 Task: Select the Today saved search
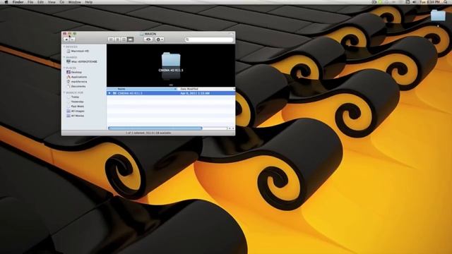pyautogui.click(x=73, y=97)
